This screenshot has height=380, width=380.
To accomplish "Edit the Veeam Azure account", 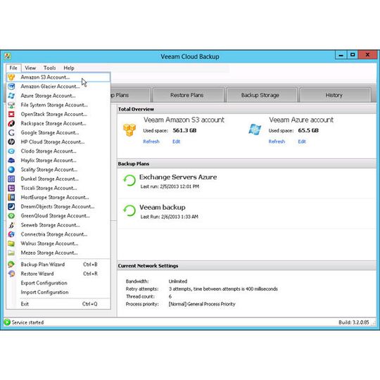I will tap(302, 141).
